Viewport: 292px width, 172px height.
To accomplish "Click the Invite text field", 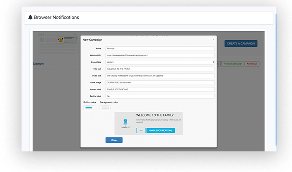I will point(160,76).
